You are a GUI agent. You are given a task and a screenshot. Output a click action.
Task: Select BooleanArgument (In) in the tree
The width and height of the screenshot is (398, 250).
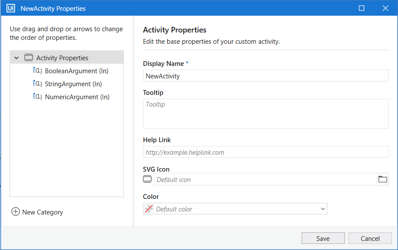point(76,71)
